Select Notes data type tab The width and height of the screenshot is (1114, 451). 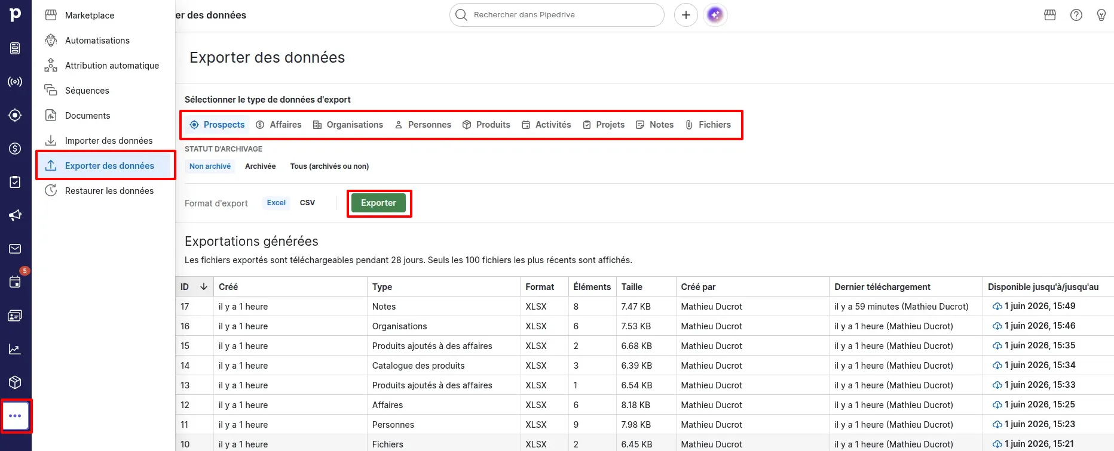(x=654, y=125)
